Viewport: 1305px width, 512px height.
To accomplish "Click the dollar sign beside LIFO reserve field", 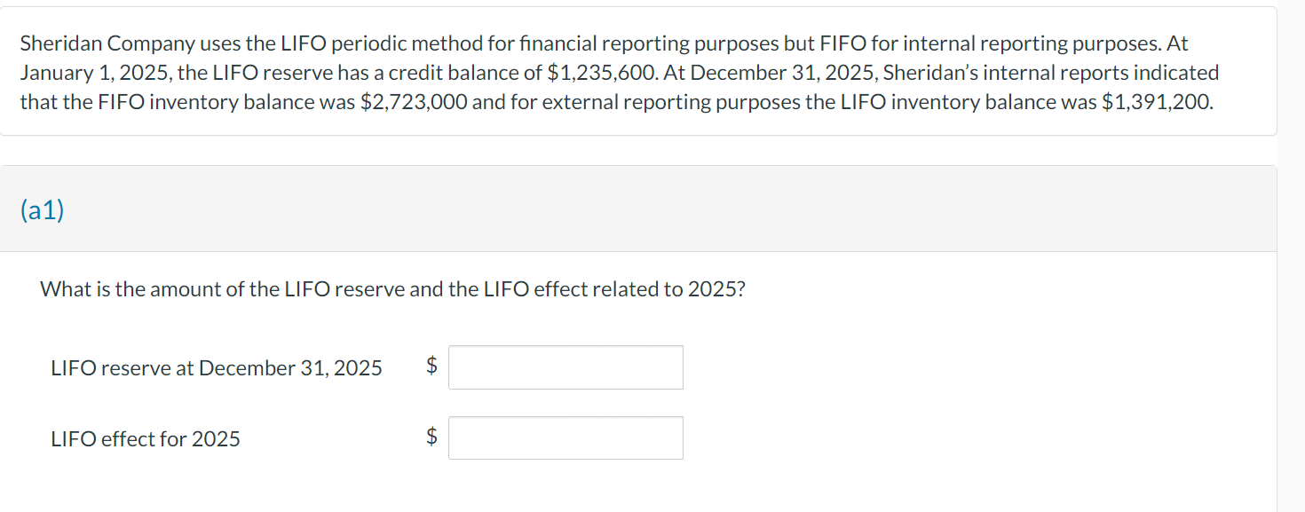I will 431,366.
